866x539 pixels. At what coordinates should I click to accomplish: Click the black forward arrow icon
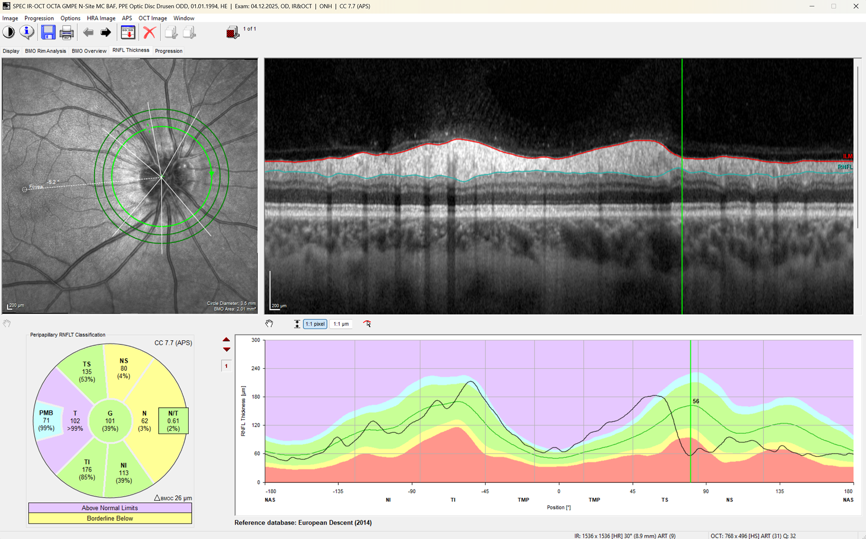pyautogui.click(x=105, y=32)
